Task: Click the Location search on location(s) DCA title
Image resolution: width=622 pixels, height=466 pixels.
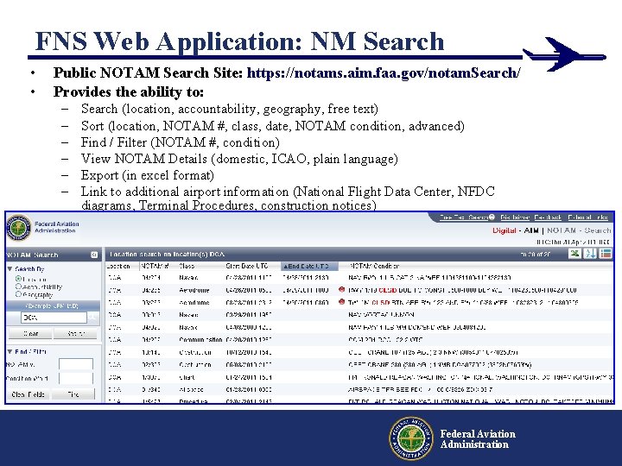Action: point(167,254)
